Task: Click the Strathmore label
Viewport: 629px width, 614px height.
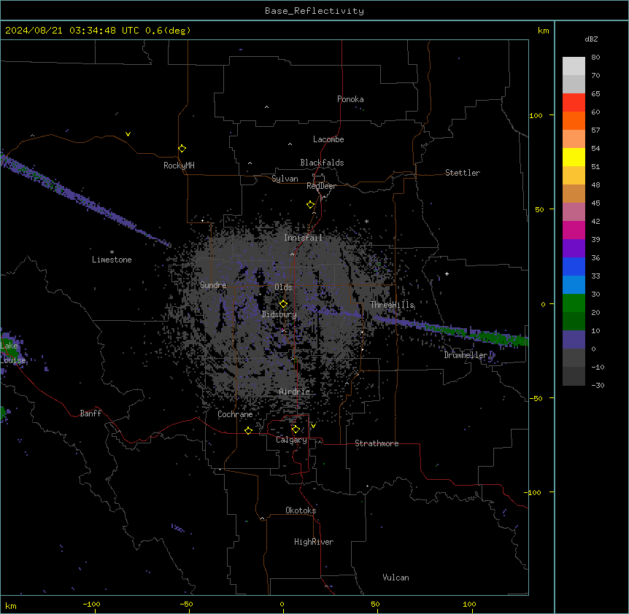Action: [x=377, y=443]
